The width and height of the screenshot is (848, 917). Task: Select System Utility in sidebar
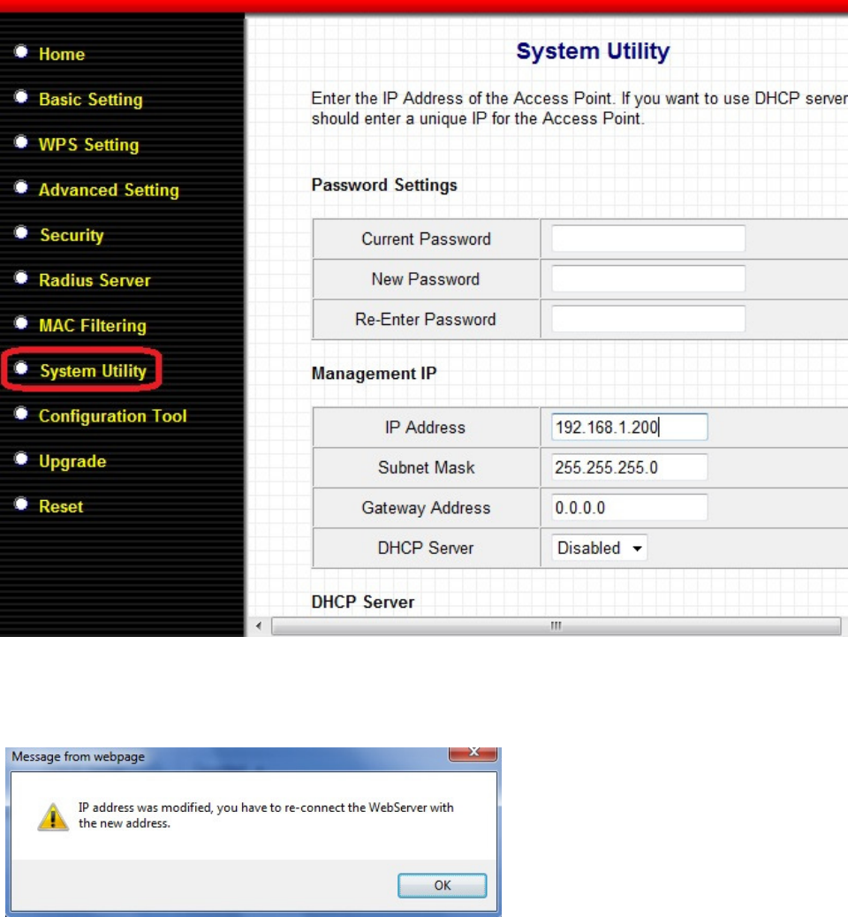[x=93, y=371]
